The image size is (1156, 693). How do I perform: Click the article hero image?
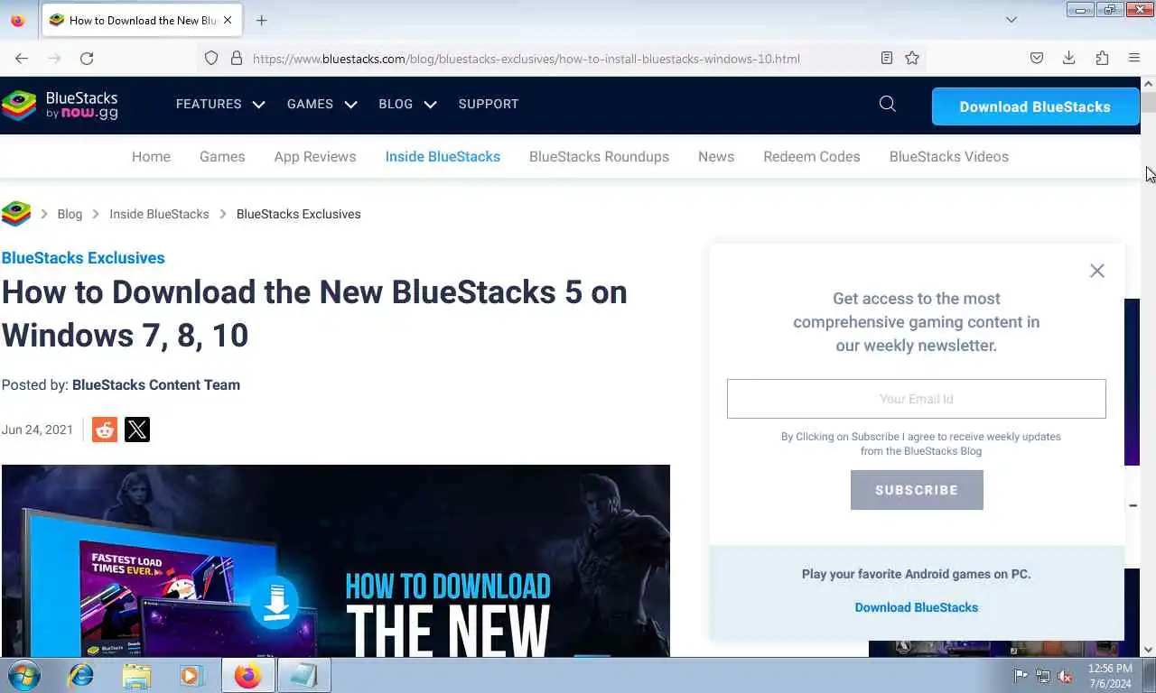pos(336,560)
